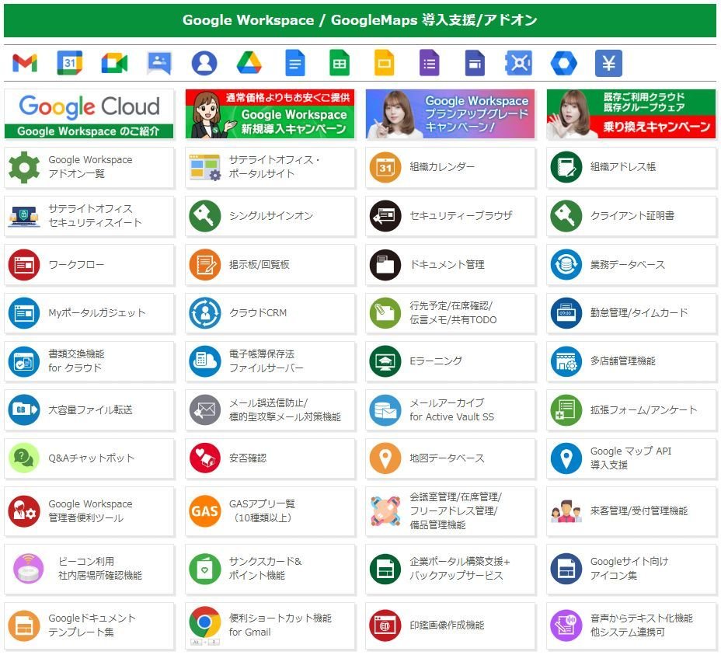The width and height of the screenshot is (721, 655).
Task: Open the 新規導入キャンペーン banner
Action: click(x=270, y=113)
